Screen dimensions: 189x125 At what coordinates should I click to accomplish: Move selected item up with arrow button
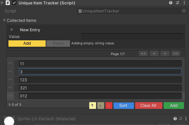93,106
